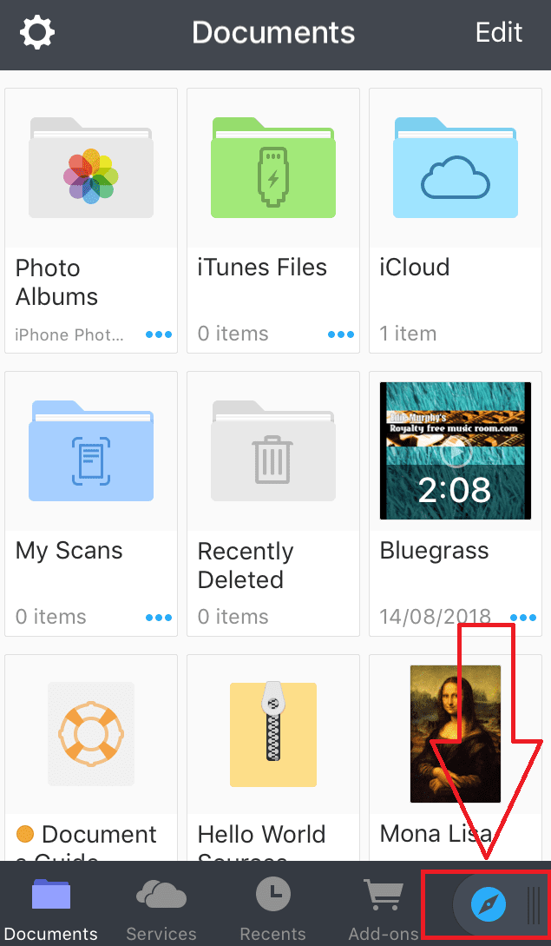Open the iTunes Files folder
The height and width of the screenshot is (946, 551).
coord(273,169)
